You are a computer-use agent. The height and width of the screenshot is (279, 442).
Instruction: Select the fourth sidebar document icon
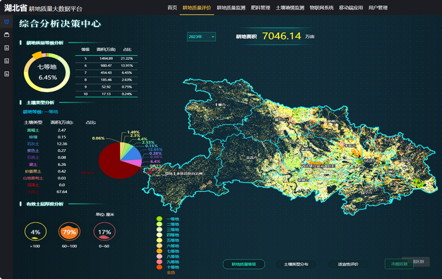[6, 61]
